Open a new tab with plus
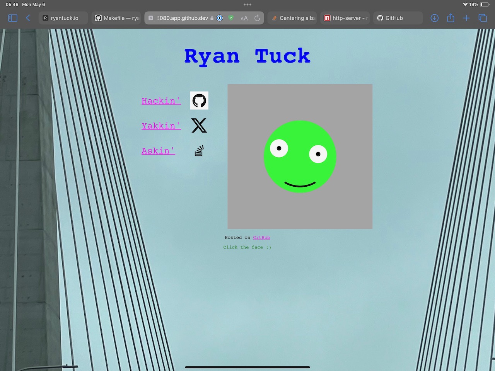Viewport: 495px width, 371px height. (x=466, y=18)
